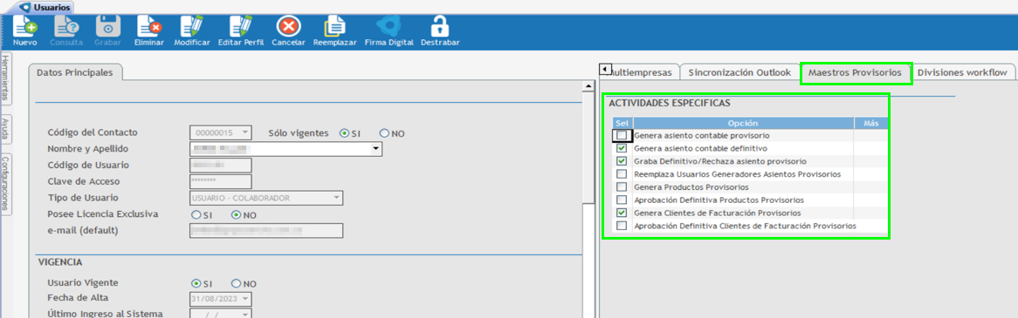Screen dimensions: 1018x318
Task: Open the Herramientas side panel tab
Action: coord(5,78)
